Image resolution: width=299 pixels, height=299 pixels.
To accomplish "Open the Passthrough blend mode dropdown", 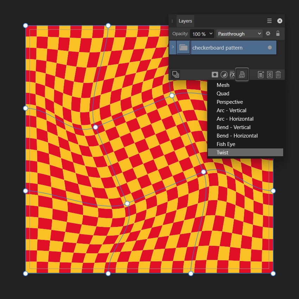I will (239, 33).
